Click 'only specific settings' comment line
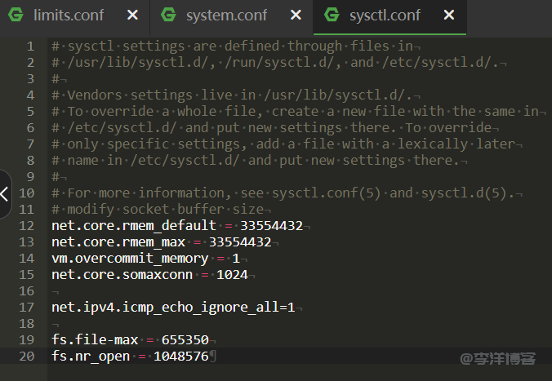Screen dimensions: 552x381 [283, 144]
